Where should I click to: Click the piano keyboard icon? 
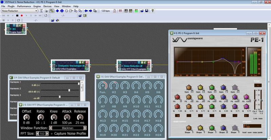pyautogui.click(x=126, y=11)
